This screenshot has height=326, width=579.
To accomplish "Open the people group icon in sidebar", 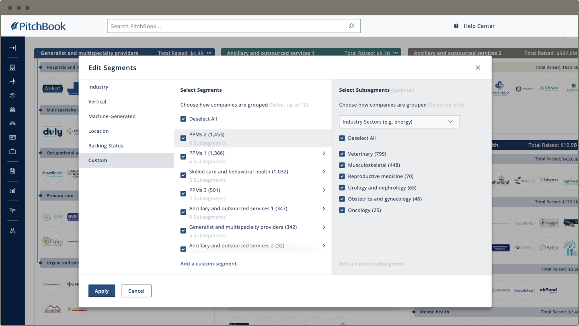I will tap(12, 123).
